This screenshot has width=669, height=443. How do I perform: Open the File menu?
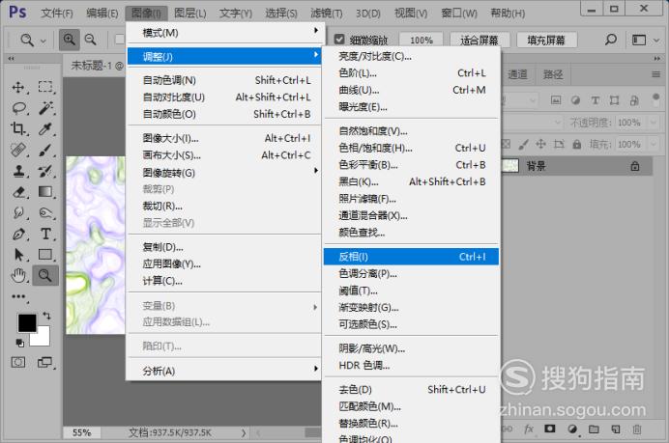tap(57, 14)
